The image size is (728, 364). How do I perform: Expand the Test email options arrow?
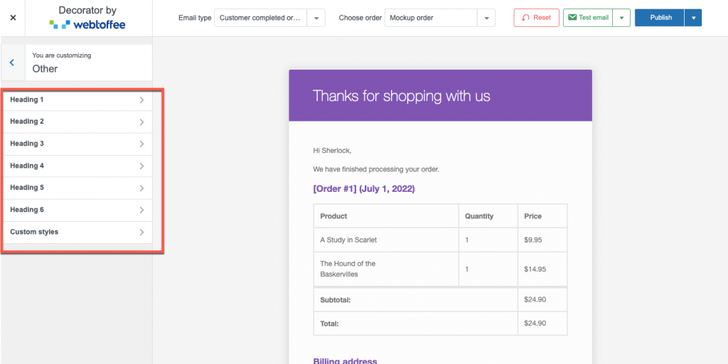622,18
